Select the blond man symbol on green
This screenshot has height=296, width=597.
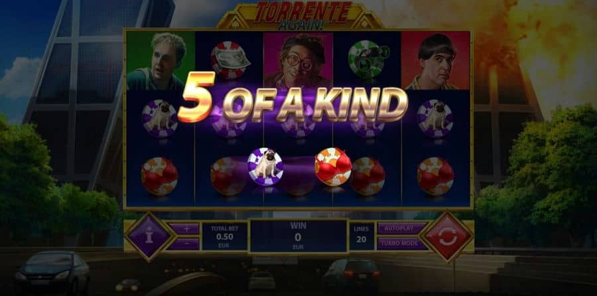coord(161,61)
